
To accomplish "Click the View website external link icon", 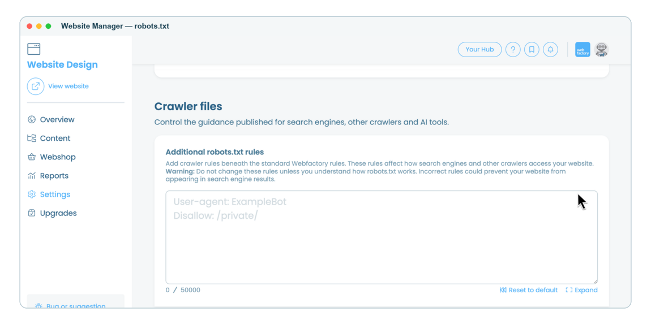I will pos(36,86).
